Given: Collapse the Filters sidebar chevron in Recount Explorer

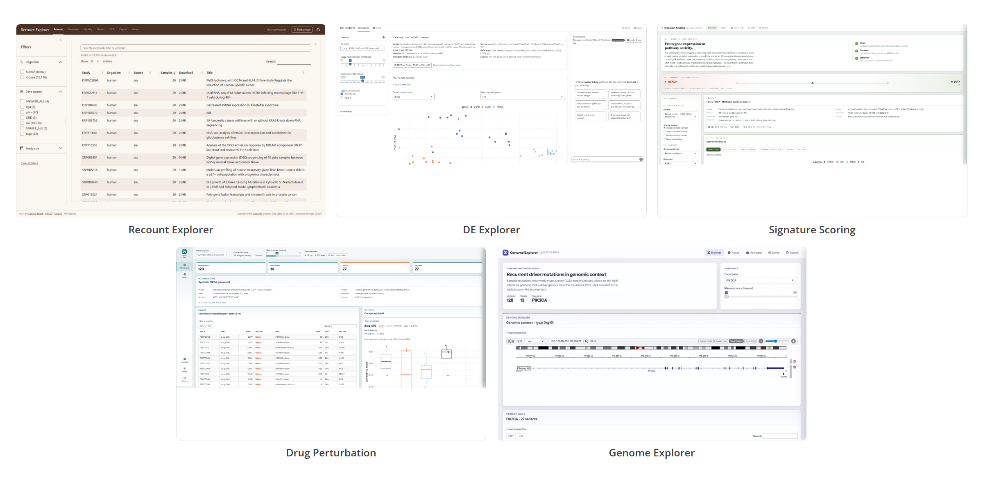Looking at the screenshot, I should tap(60, 40).
